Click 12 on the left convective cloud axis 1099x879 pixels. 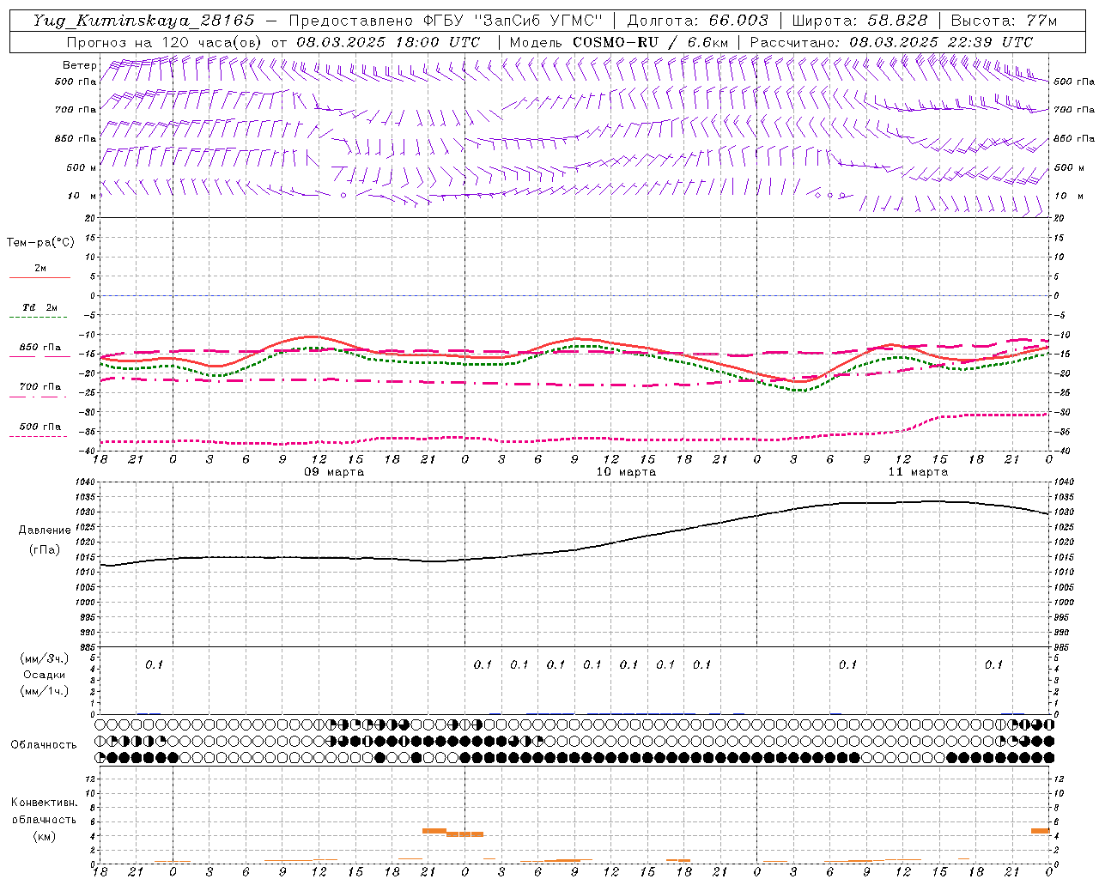tap(92, 779)
